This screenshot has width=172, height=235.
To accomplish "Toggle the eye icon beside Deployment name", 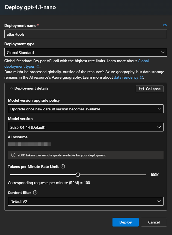I will click(165, 25).
